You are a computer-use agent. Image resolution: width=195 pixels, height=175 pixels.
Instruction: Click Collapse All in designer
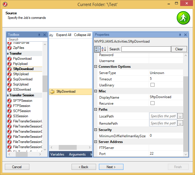[82, 35]
